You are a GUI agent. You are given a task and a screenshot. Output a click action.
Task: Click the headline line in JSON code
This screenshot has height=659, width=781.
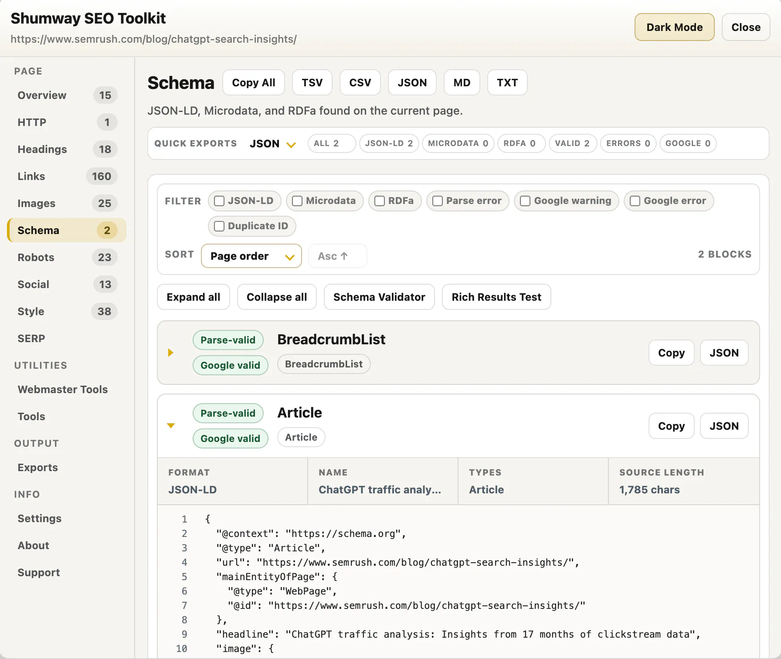(458, 634)
